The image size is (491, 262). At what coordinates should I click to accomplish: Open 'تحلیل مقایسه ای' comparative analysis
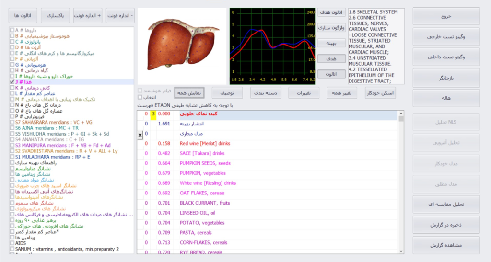446,204
